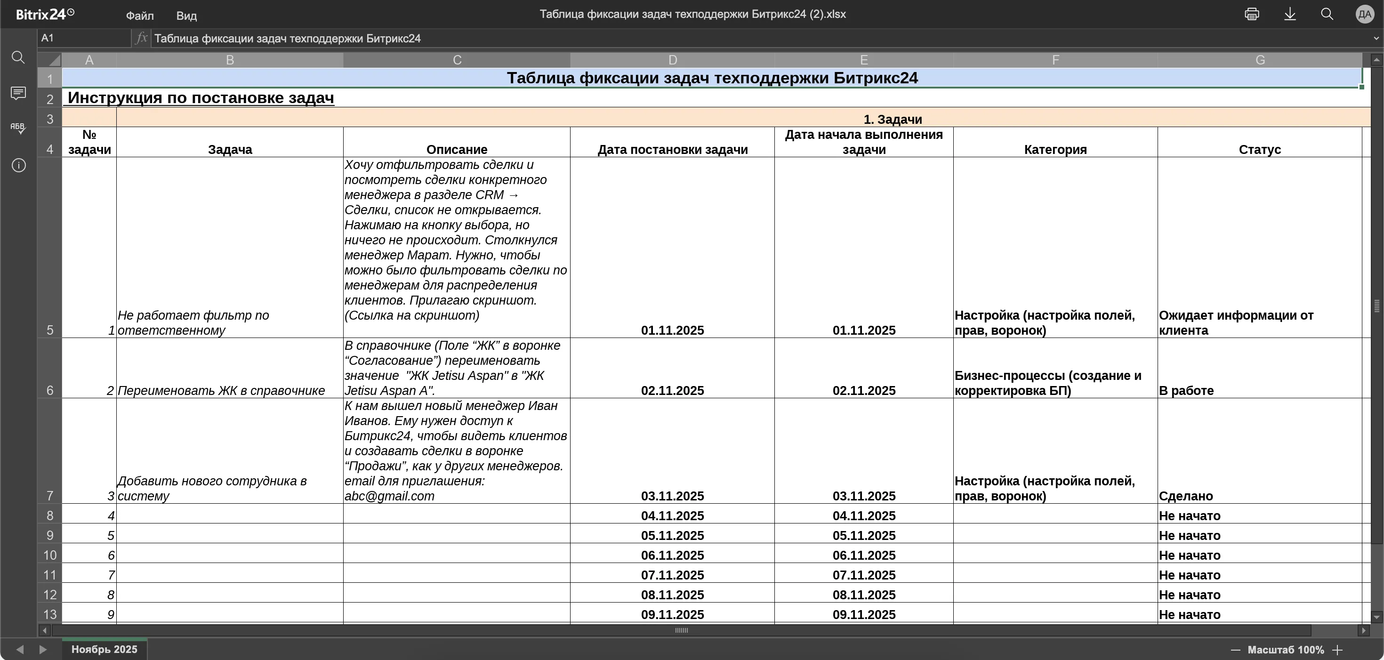Viewport: 1384px width, 660px height.
Task: Expand the formula bar chevron
Action: tap(1376, 38)
